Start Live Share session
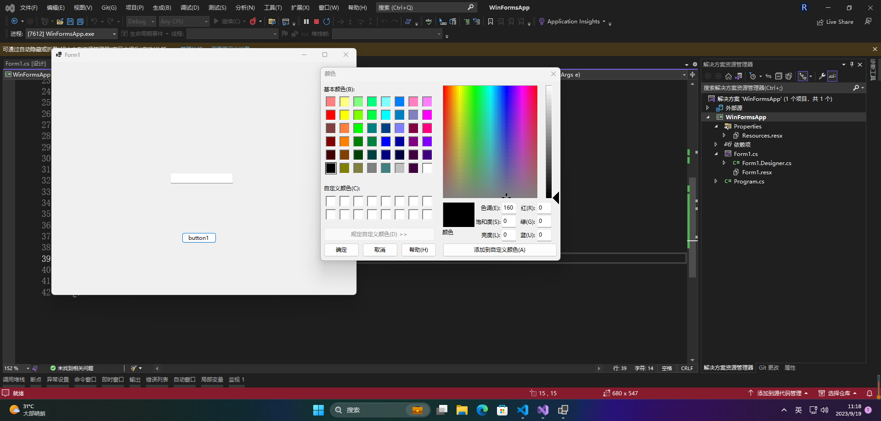The width and height of the screenshot is (881, 421). point(835,22)
